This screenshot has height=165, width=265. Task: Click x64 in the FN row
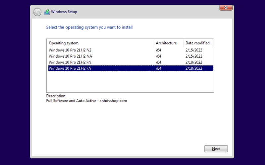tap(158, 62)
